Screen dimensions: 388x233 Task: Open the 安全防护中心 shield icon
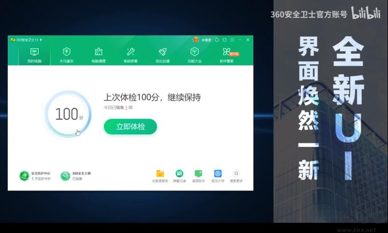(24, 176)
